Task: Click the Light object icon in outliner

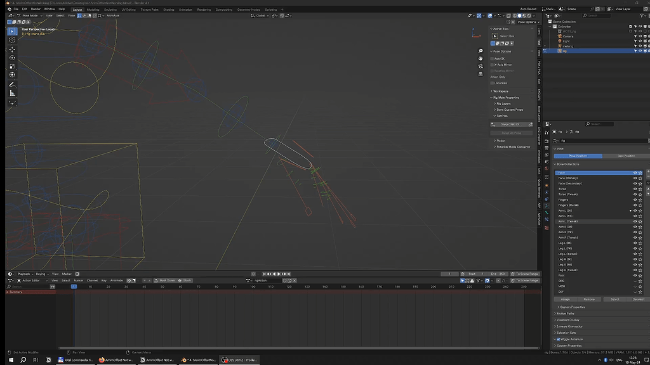Action: 560,41
